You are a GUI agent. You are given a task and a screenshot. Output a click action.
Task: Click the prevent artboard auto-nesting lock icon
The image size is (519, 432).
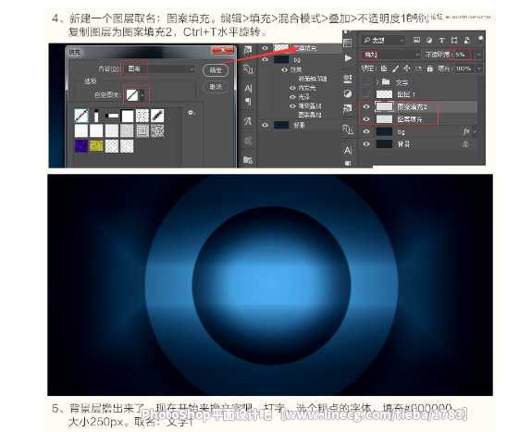coord(418,68)
